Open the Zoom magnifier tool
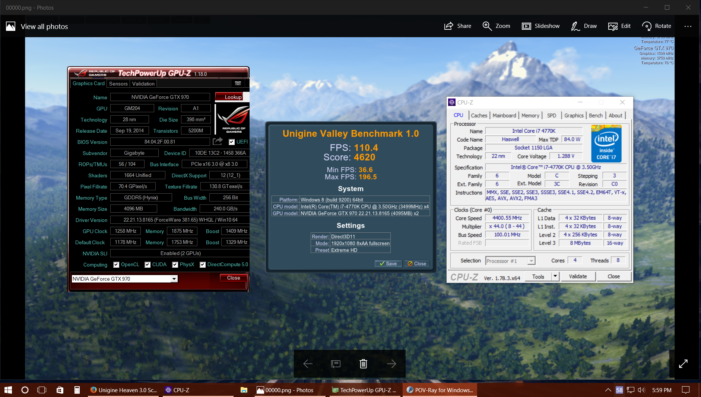701x397 pixels. pyautogui.click(x=487, y=26)
